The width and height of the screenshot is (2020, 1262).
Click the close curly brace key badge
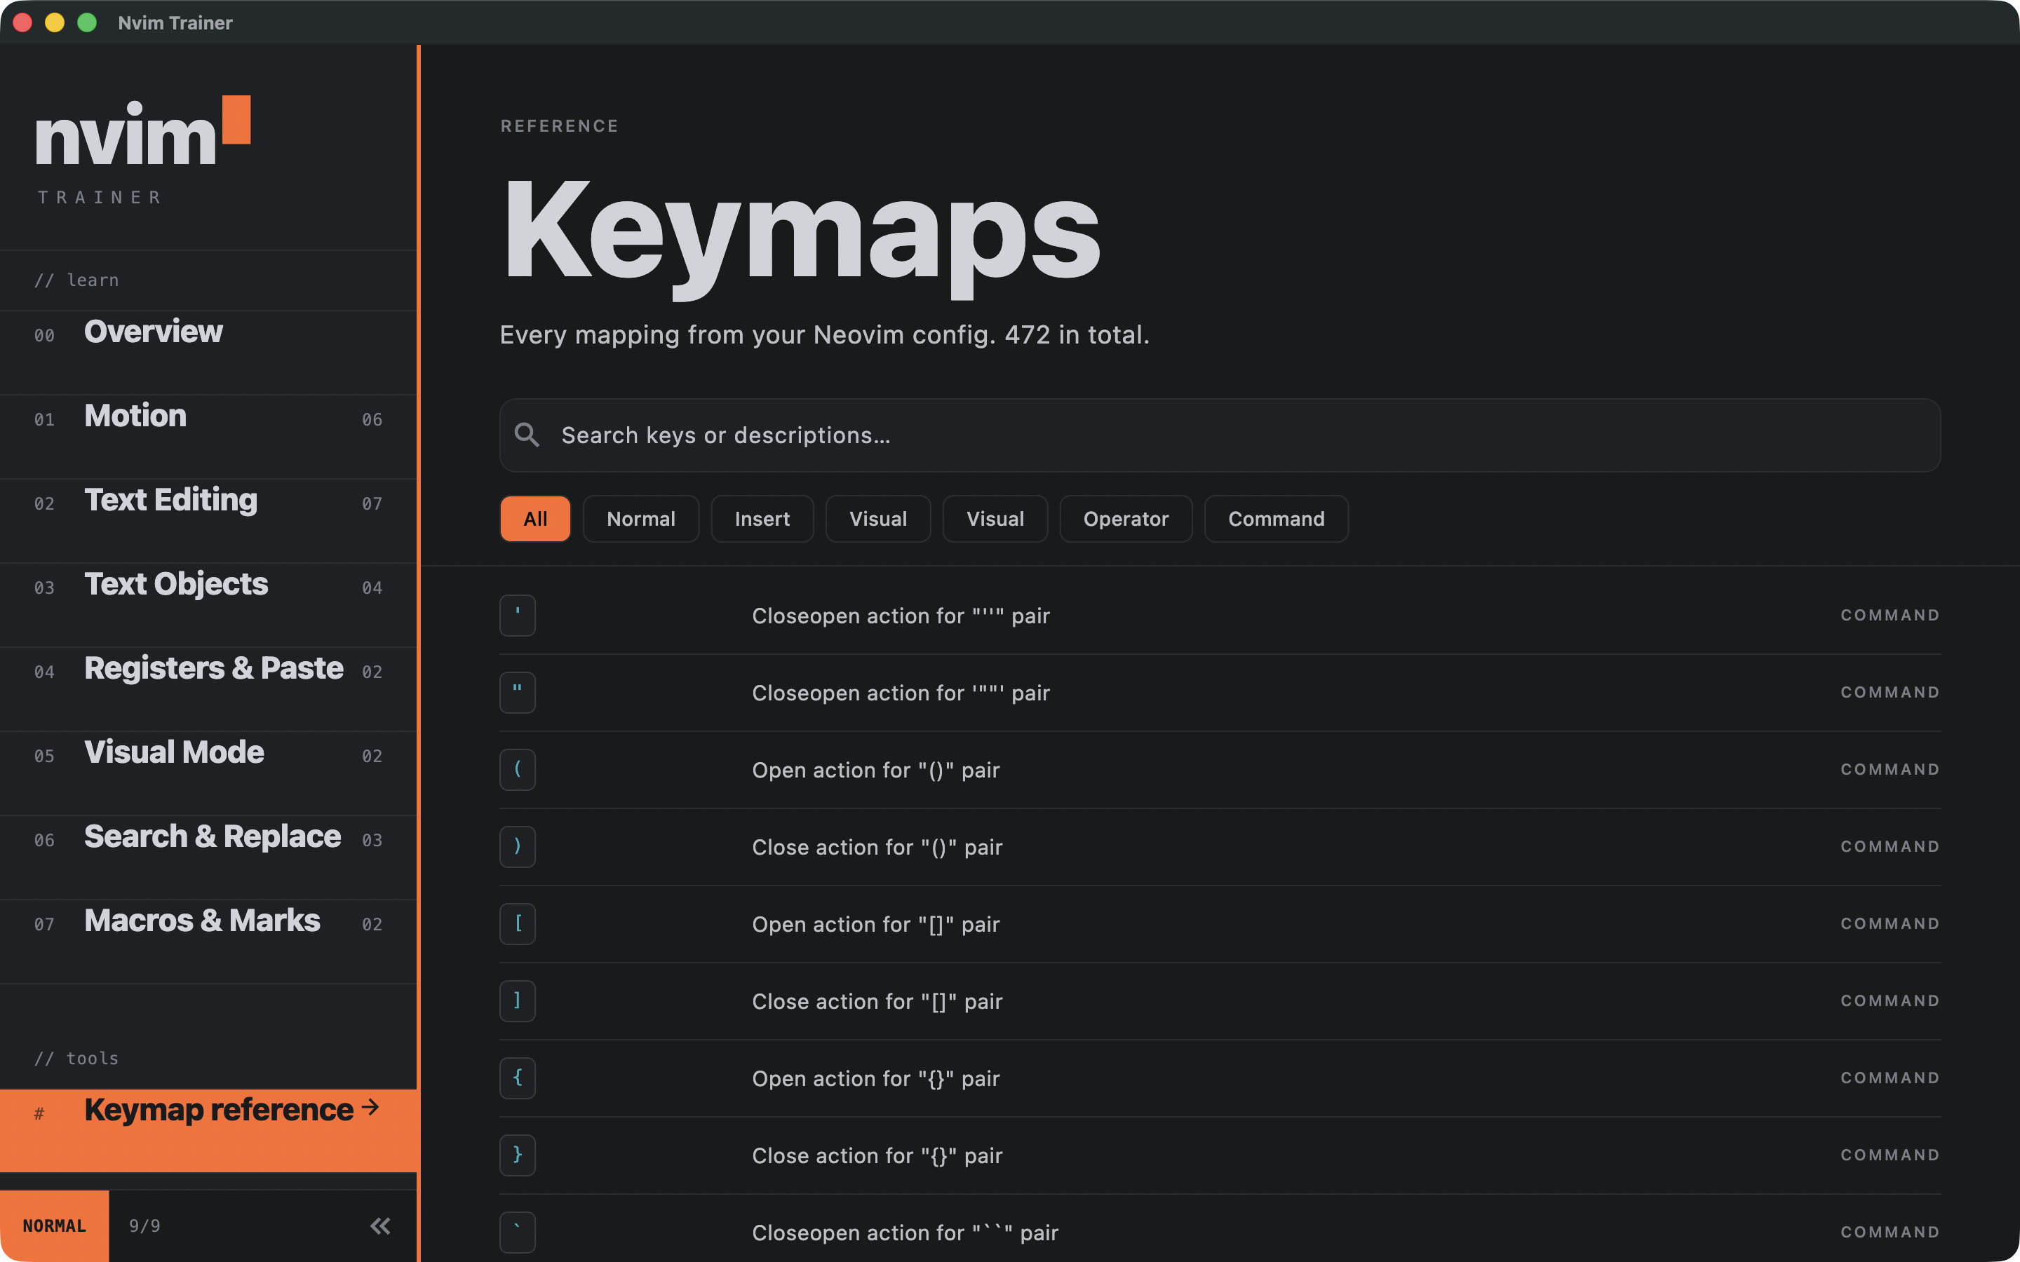518,1154
